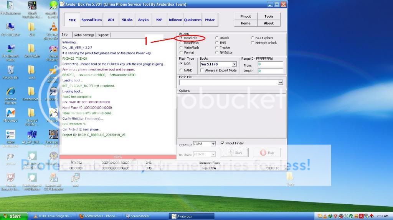Select the Mstar platform tab
This screenshot has height=220, width=393.
[x=210, y=20]
